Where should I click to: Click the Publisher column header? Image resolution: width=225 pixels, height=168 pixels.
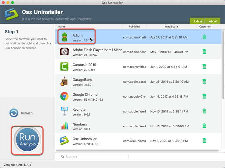point(134,27)
